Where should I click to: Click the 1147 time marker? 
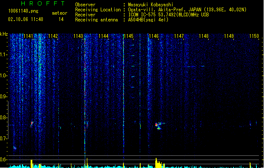(179, 36)
